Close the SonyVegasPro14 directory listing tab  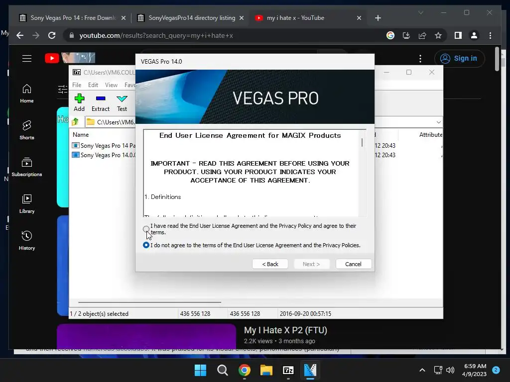pyautogui.click(x=242, y=18)
